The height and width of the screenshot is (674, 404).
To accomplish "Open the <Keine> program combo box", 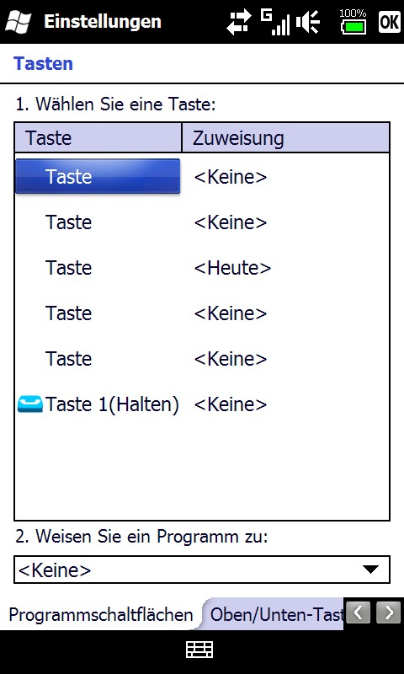I will pyautogui.click(x=202, y=570).
